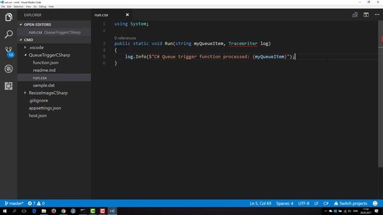Open the Extensions view in activity bar
This screenshot has height=215, width=383.
pos(8,86)
